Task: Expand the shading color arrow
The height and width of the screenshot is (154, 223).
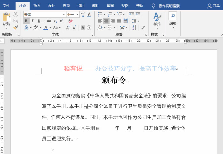Action: pos(105,28)
